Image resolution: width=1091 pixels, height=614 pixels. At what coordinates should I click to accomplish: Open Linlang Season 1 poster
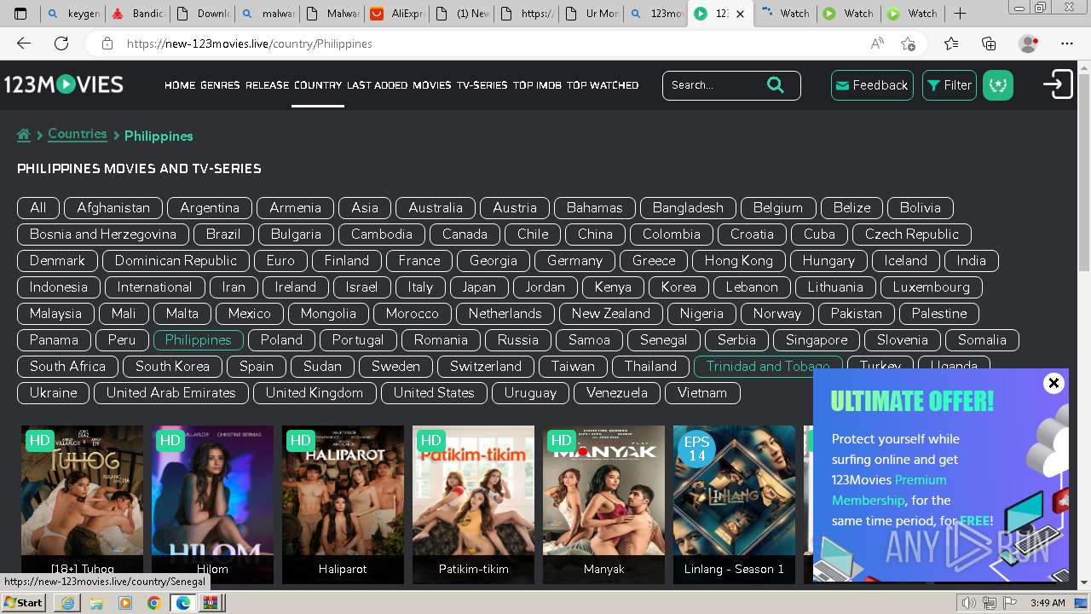point(734,504)
